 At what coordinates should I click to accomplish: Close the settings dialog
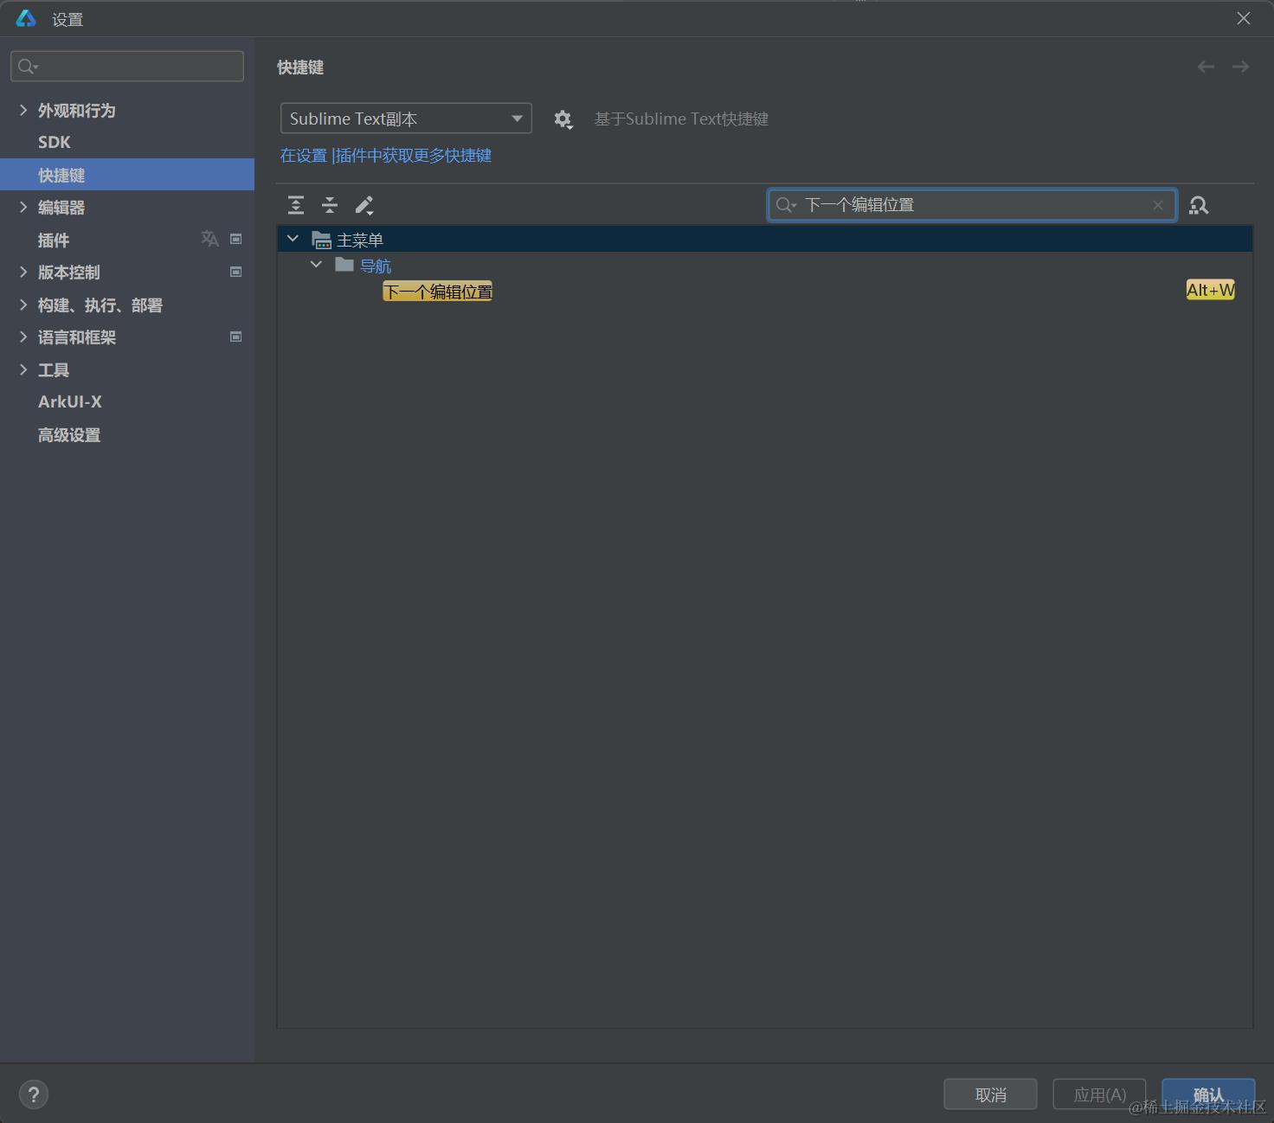pyautogui.click(x=1244, y=18)
